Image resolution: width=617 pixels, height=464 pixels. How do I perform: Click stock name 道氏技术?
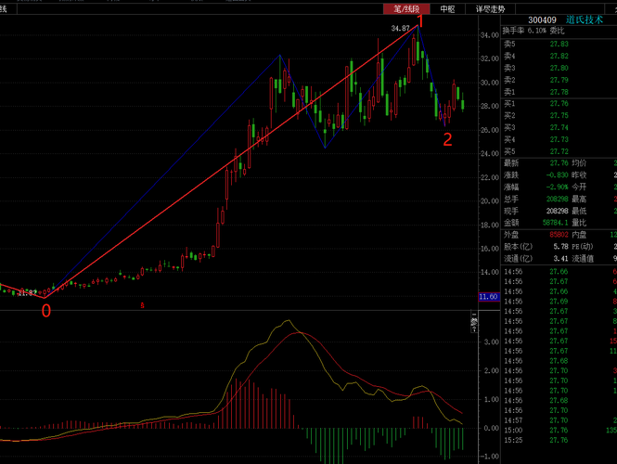(x=585, y=20)
